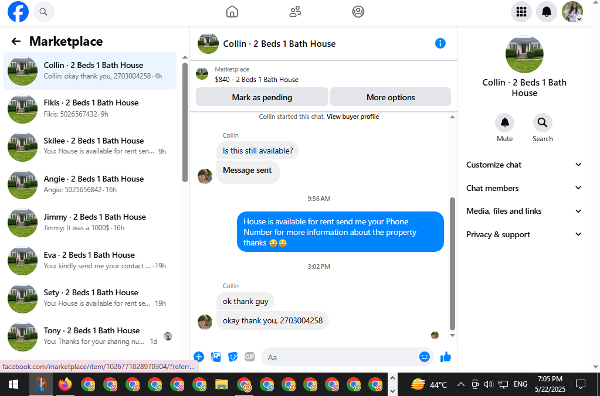Image resolution: width=600 pixels, height=396 pixels.
Task: Open Jimmy conversation in chat list
Action: 90,223
